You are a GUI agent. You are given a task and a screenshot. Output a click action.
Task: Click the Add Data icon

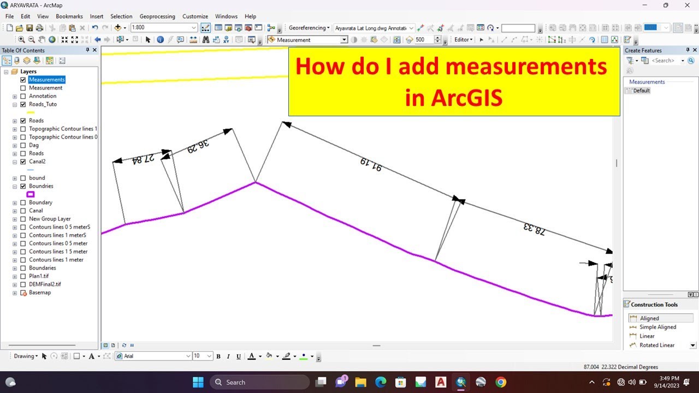[118, 28]
